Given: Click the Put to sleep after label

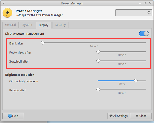Looking at the screenshot, I should pyautogui.click(x=20, y=52).
